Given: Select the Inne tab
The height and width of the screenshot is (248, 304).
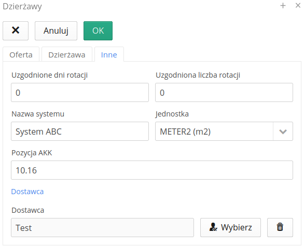Looking at the screenshot, I should 109,54.
